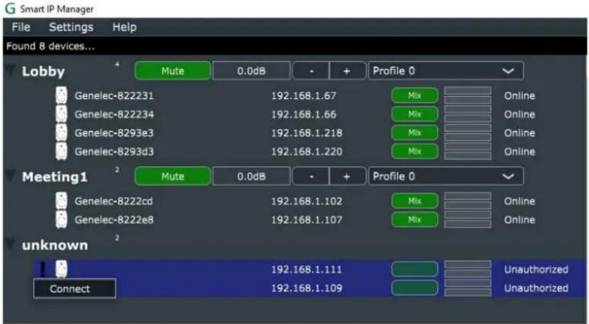Click Unauthorized status of 192.168.1.109

[536, 289]
